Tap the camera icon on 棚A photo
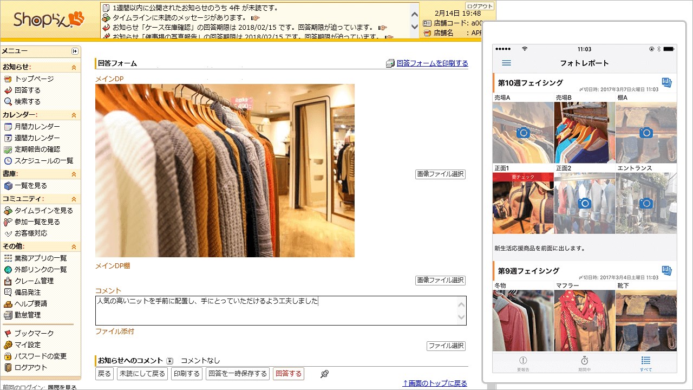 tap(646, 133)
